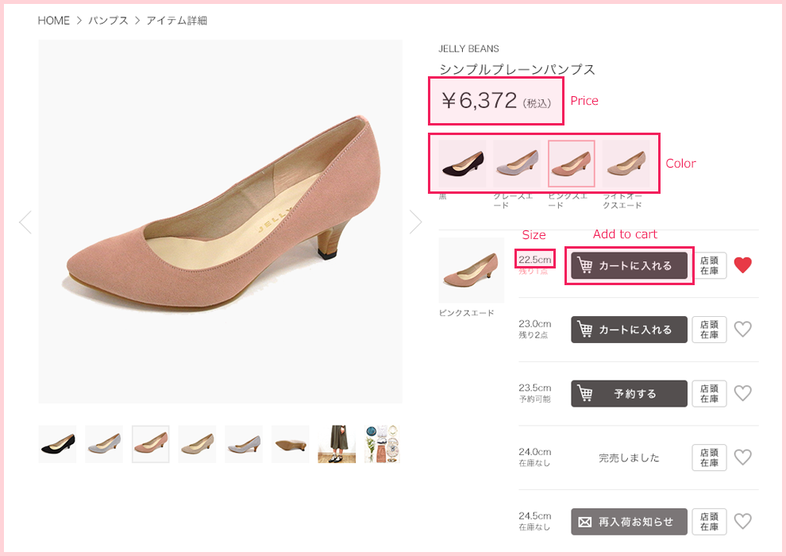
Task: Reserve the 23.5cm size with 予約する
Action: 629,393
